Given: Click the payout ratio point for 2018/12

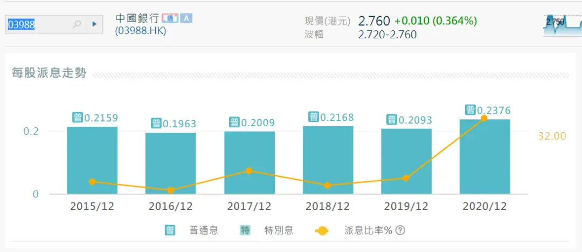Looking at the screenshot, I should (328, 186).
